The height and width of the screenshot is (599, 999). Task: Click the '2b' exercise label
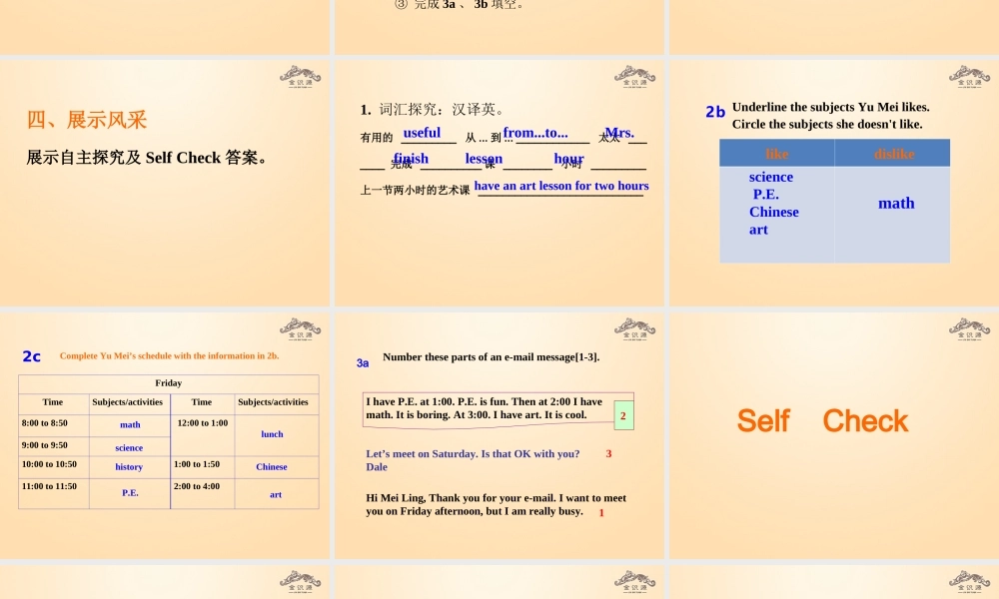[715, 112]
